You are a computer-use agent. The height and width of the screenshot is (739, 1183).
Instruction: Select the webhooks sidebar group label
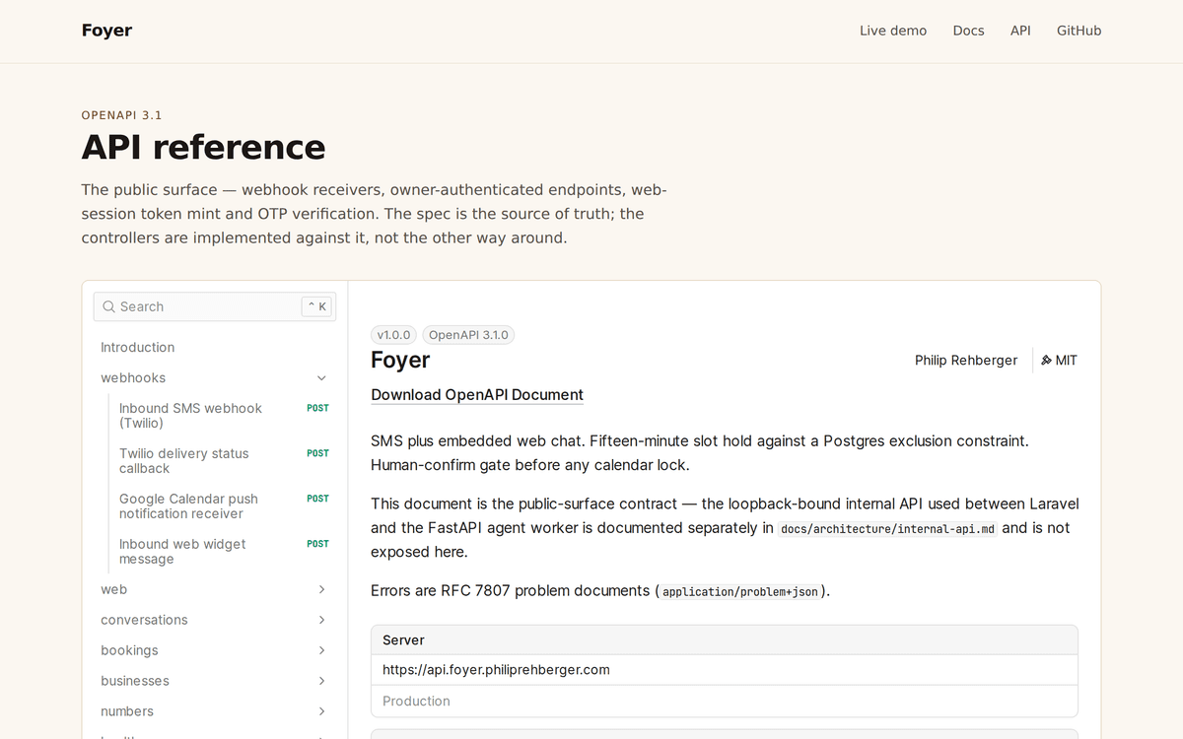pyautogui.click(x=133, y=378)
